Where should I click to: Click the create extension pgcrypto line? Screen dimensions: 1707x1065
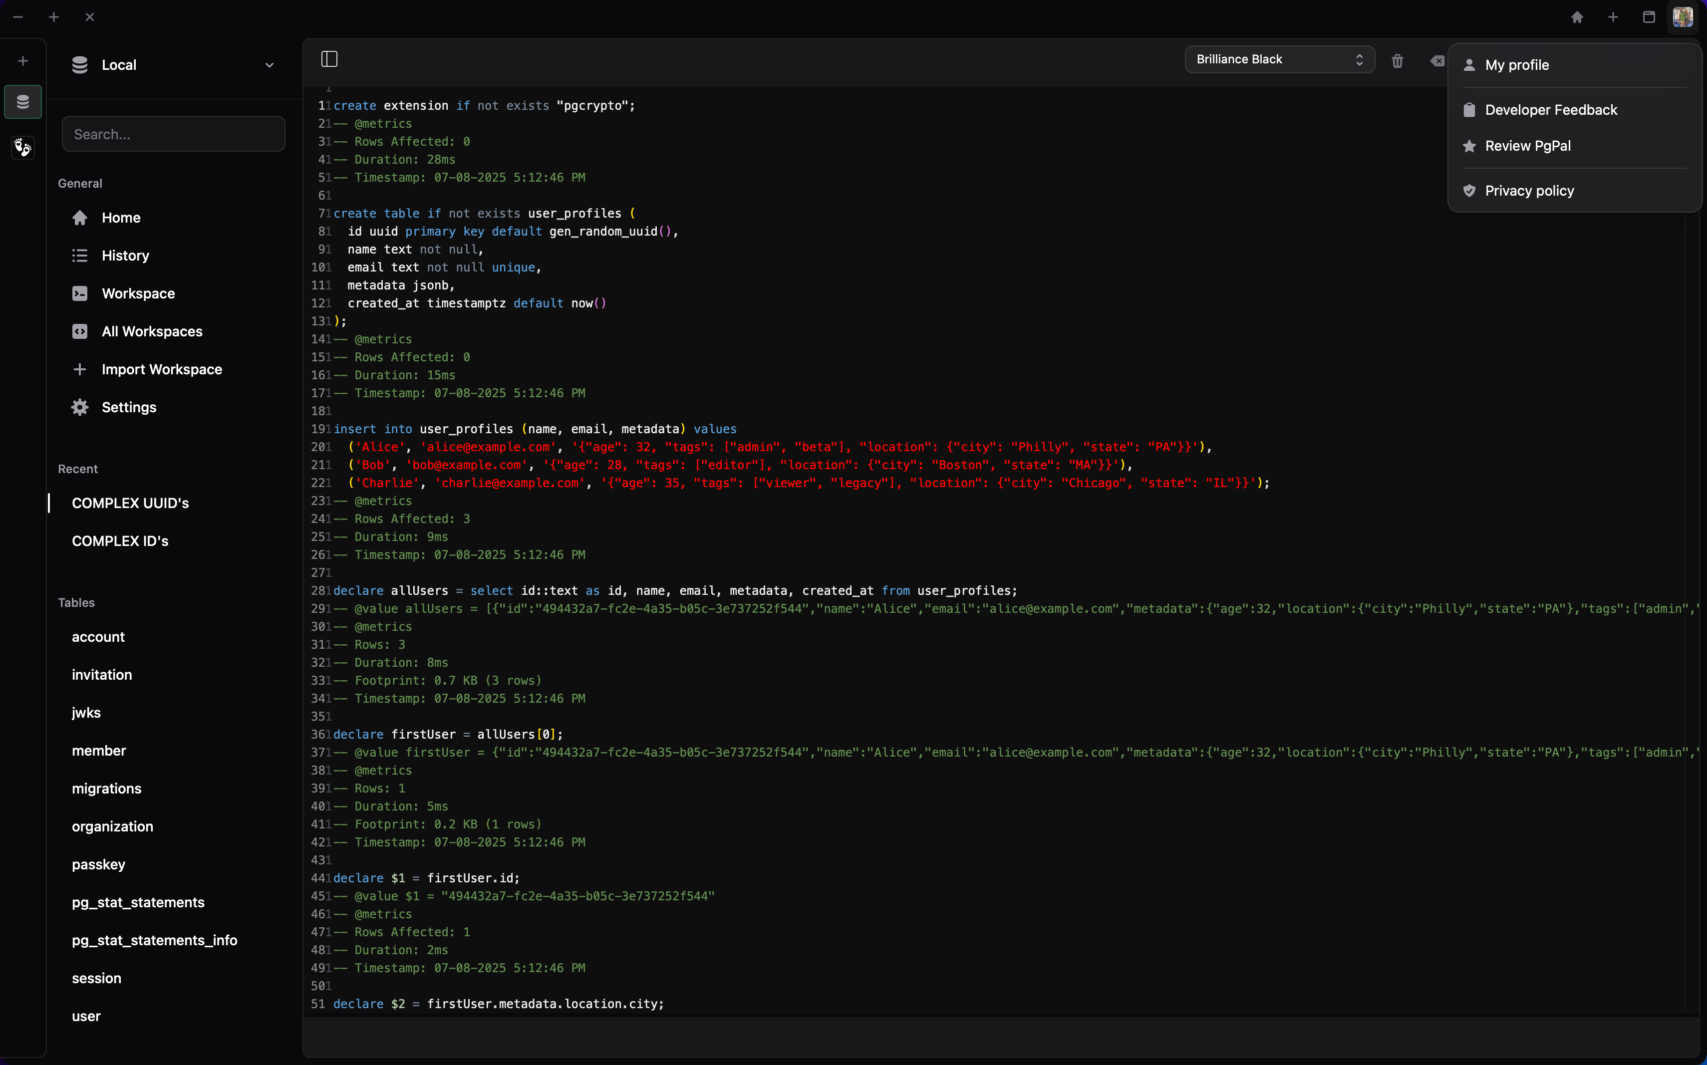coord(484,106)
